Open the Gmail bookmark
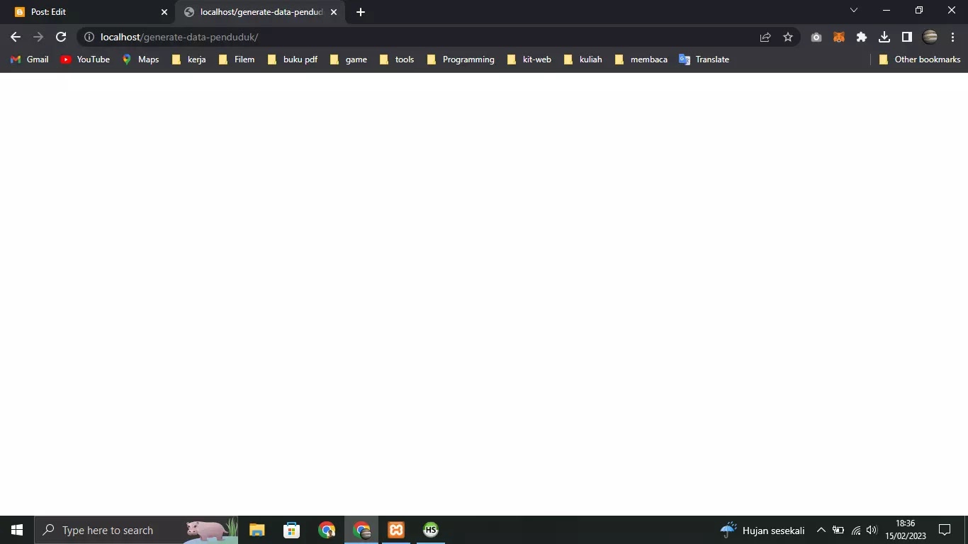Screen dimensions: 968x544 click(x=30, y=59)
